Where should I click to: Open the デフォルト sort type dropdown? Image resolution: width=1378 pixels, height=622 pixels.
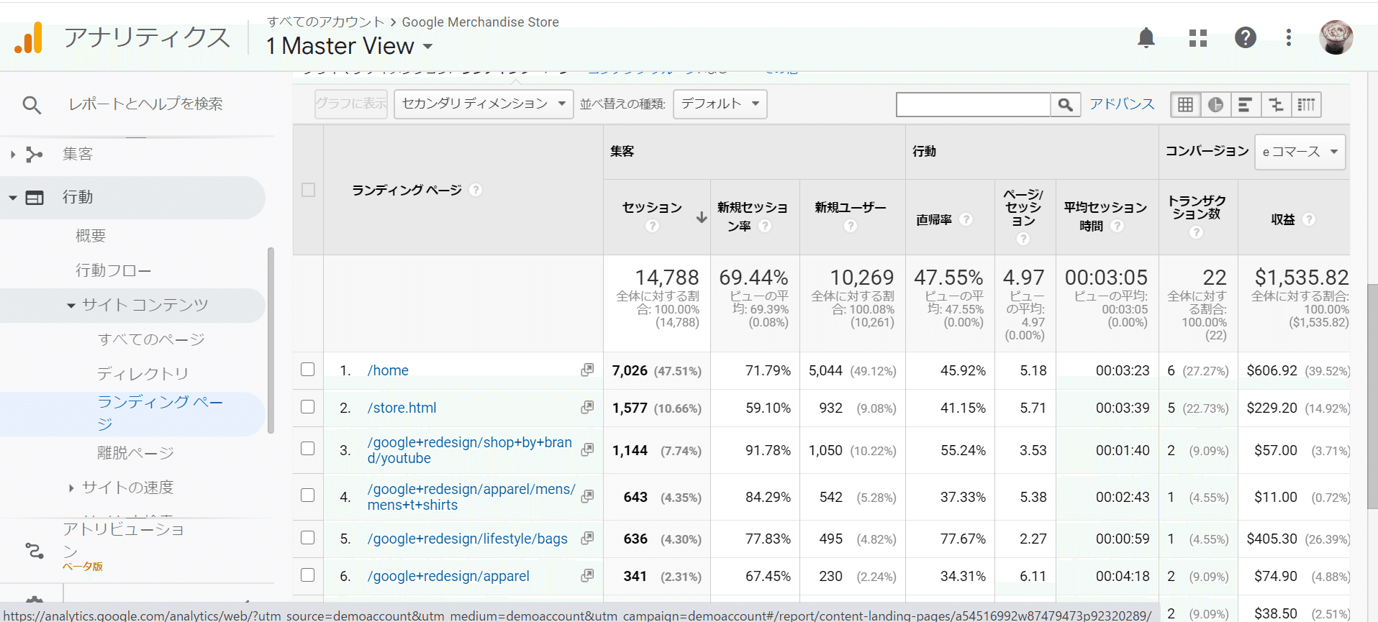[720, 104]
